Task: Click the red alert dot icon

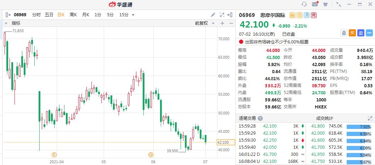Action: coord(241,42)
